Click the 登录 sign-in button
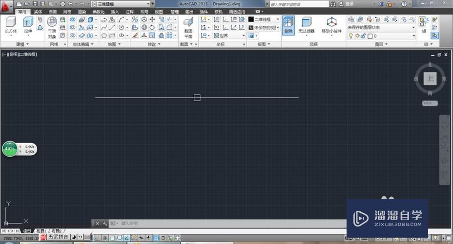The height and width of the screenshot is (244, 453). pyautogui.click(x=347, y=4)
